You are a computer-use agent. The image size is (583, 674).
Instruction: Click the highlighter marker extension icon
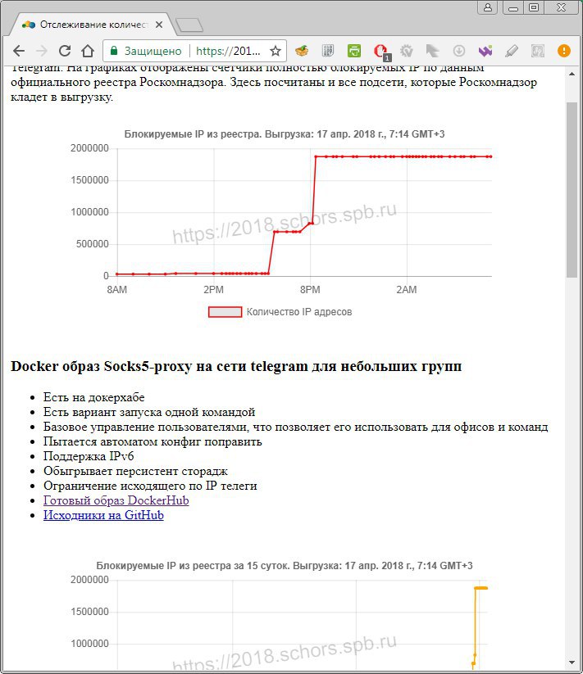click(511, 51)
